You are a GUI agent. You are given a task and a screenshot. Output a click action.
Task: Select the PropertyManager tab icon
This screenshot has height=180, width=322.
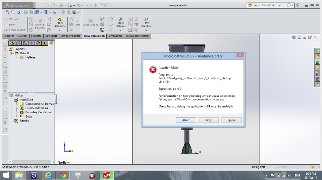(18, 43)
